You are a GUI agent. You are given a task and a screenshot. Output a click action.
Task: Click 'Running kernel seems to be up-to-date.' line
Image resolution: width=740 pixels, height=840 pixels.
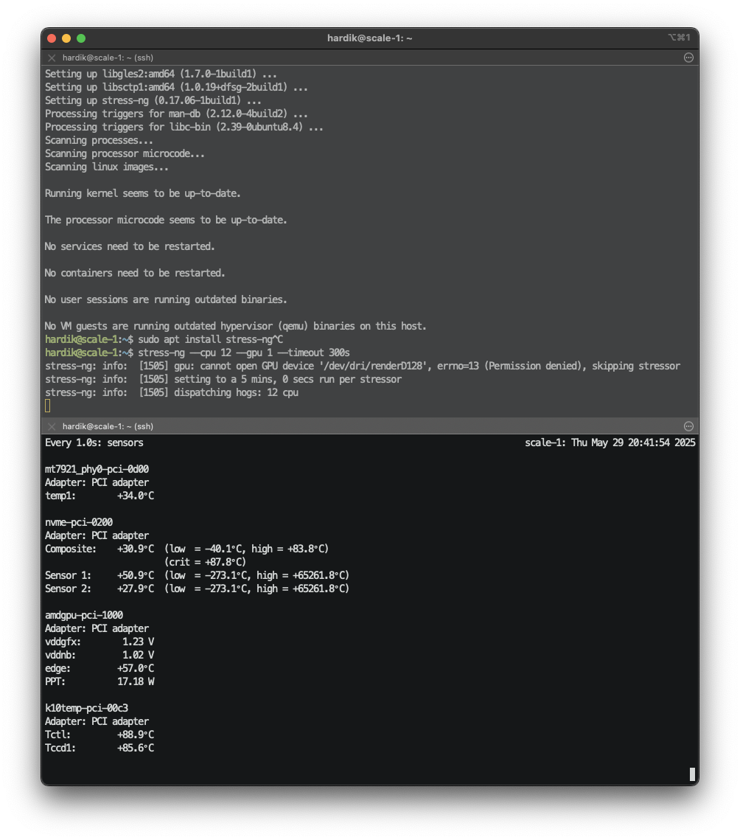143,193
